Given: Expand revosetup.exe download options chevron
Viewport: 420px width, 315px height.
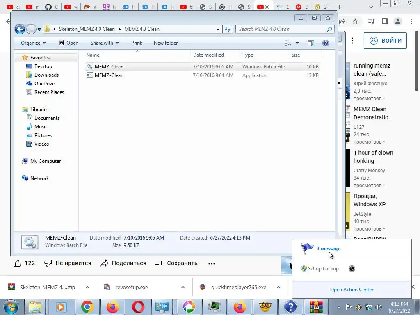Looking at the screenshot, I should click(183, 288).
